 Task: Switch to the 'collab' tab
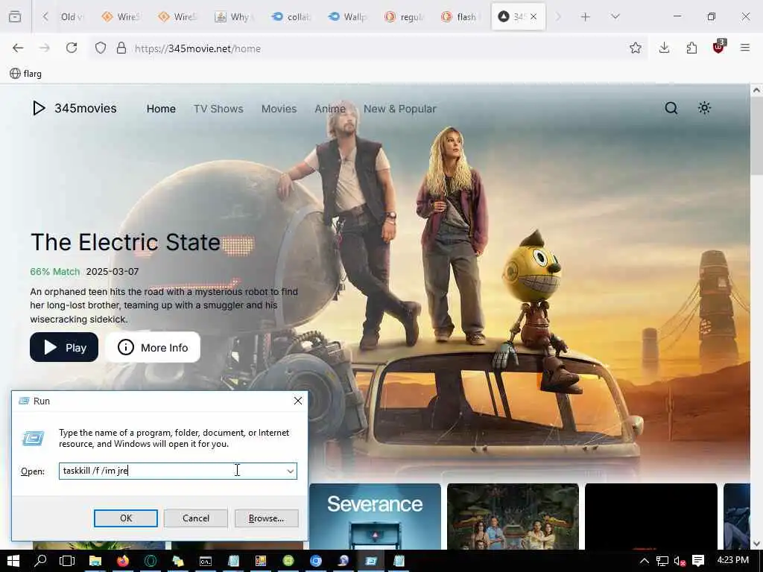pos(291,16)
